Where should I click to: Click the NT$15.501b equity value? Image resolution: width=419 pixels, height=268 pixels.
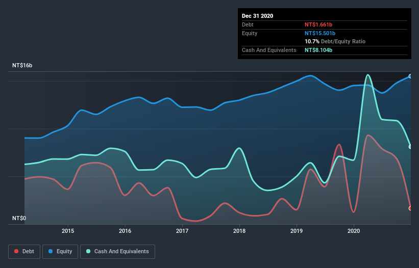320,33
